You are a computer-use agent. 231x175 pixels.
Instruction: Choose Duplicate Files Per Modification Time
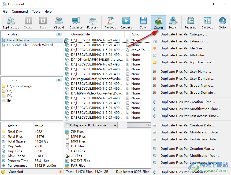pos(191,109)
